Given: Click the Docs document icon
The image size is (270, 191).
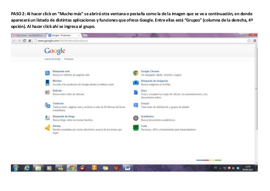Looking at the screenshot, I should [x=136, y=92].
